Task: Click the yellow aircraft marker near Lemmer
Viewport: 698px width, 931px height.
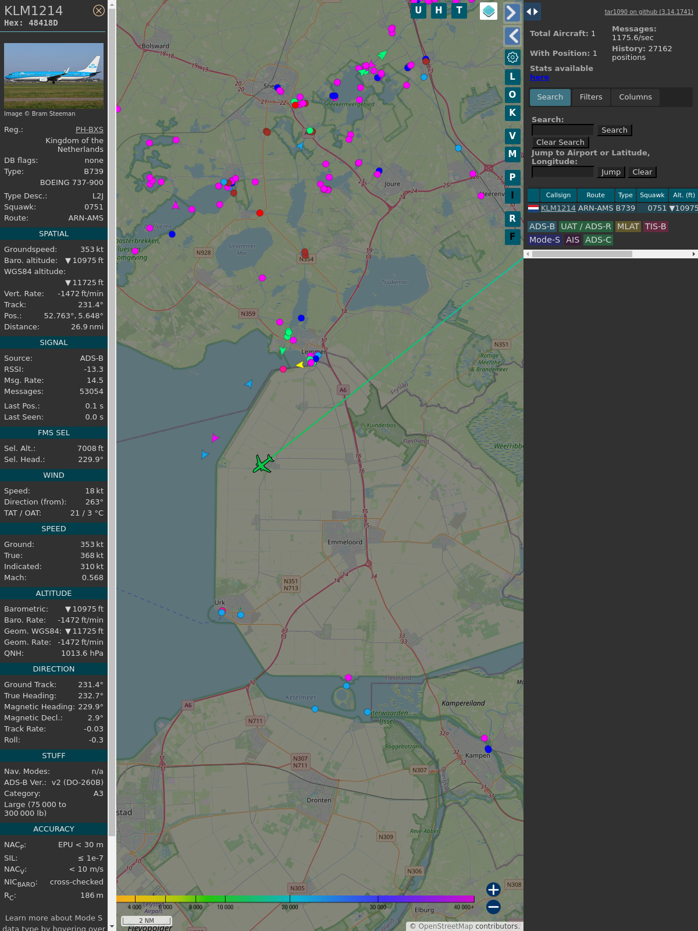Action: [300, 365]
